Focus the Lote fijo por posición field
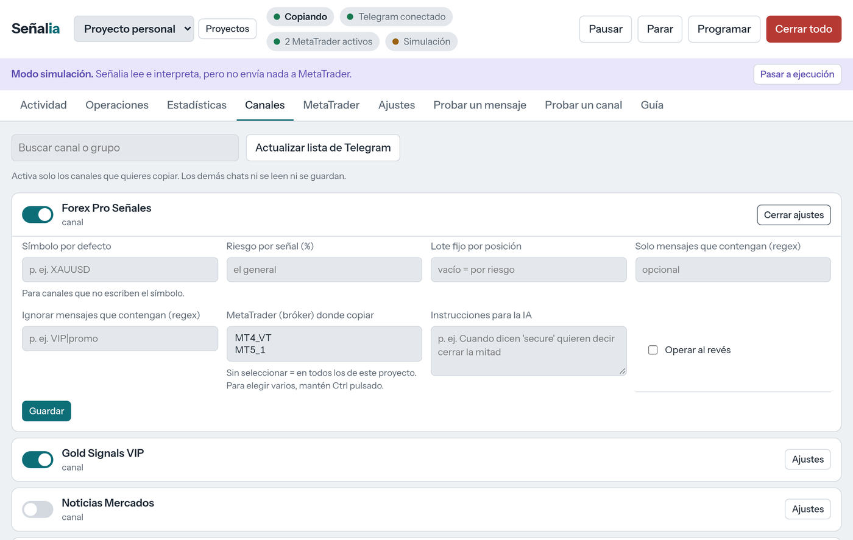Viewport: 853px width, 540px height. (x=528, y=270)
